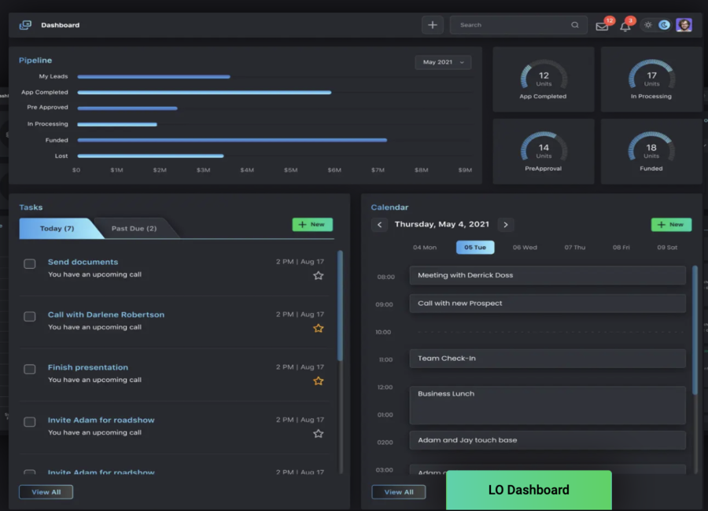Click the dashboard logo icon
The image size is (708, 511).
25,25
